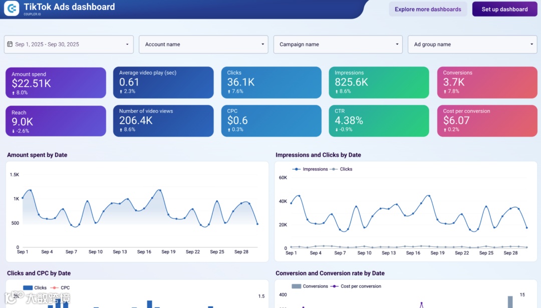The height and width of the screenshot is (308, 541).
Task: Click the down arrow icon under Reach value
Action: [x=13, y=131]
